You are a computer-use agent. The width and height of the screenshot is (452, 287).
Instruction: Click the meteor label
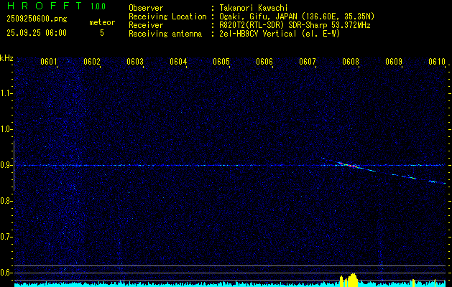(x=102, y=22)
